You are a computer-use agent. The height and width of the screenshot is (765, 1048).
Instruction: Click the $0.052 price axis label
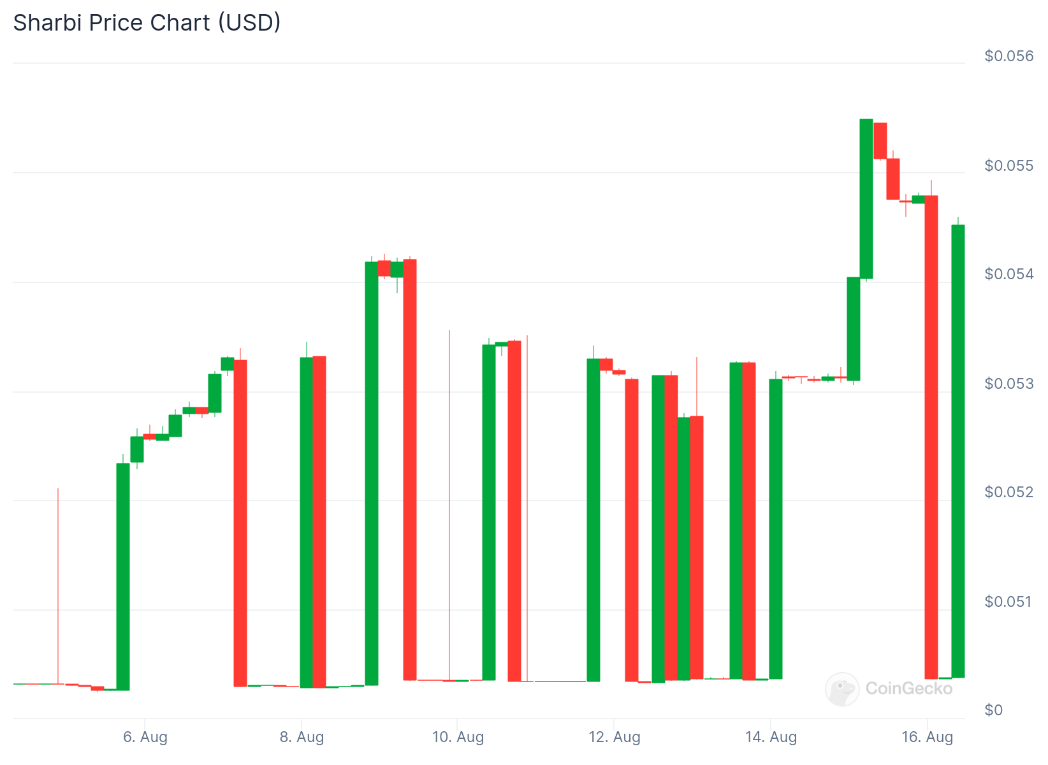(1009, 492)
